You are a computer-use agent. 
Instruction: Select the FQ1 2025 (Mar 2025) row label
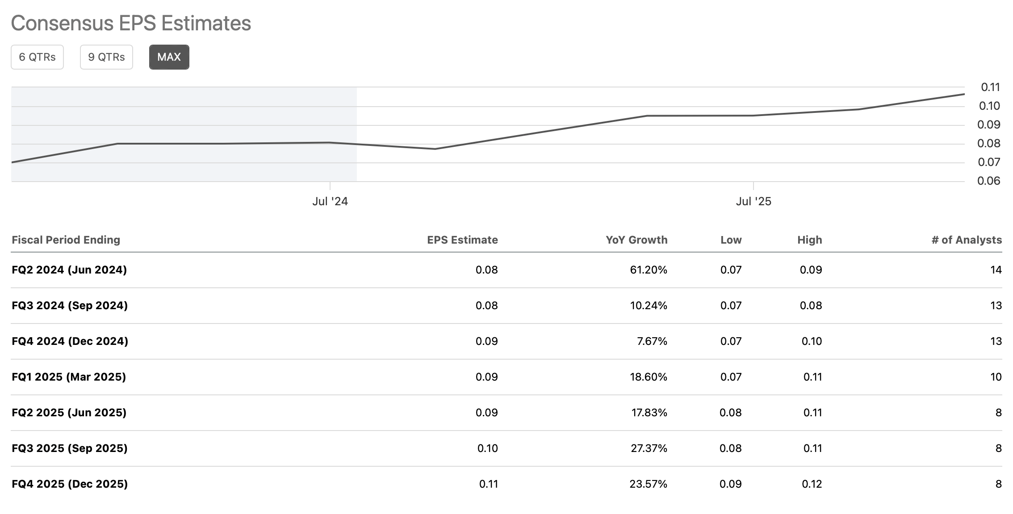[69, 377]
